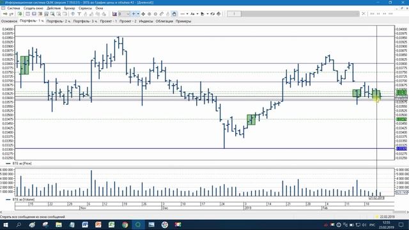Screen dimensions: 409x230
Task: Switch to the Индексы tab
Action: click(x=146, y=21)
